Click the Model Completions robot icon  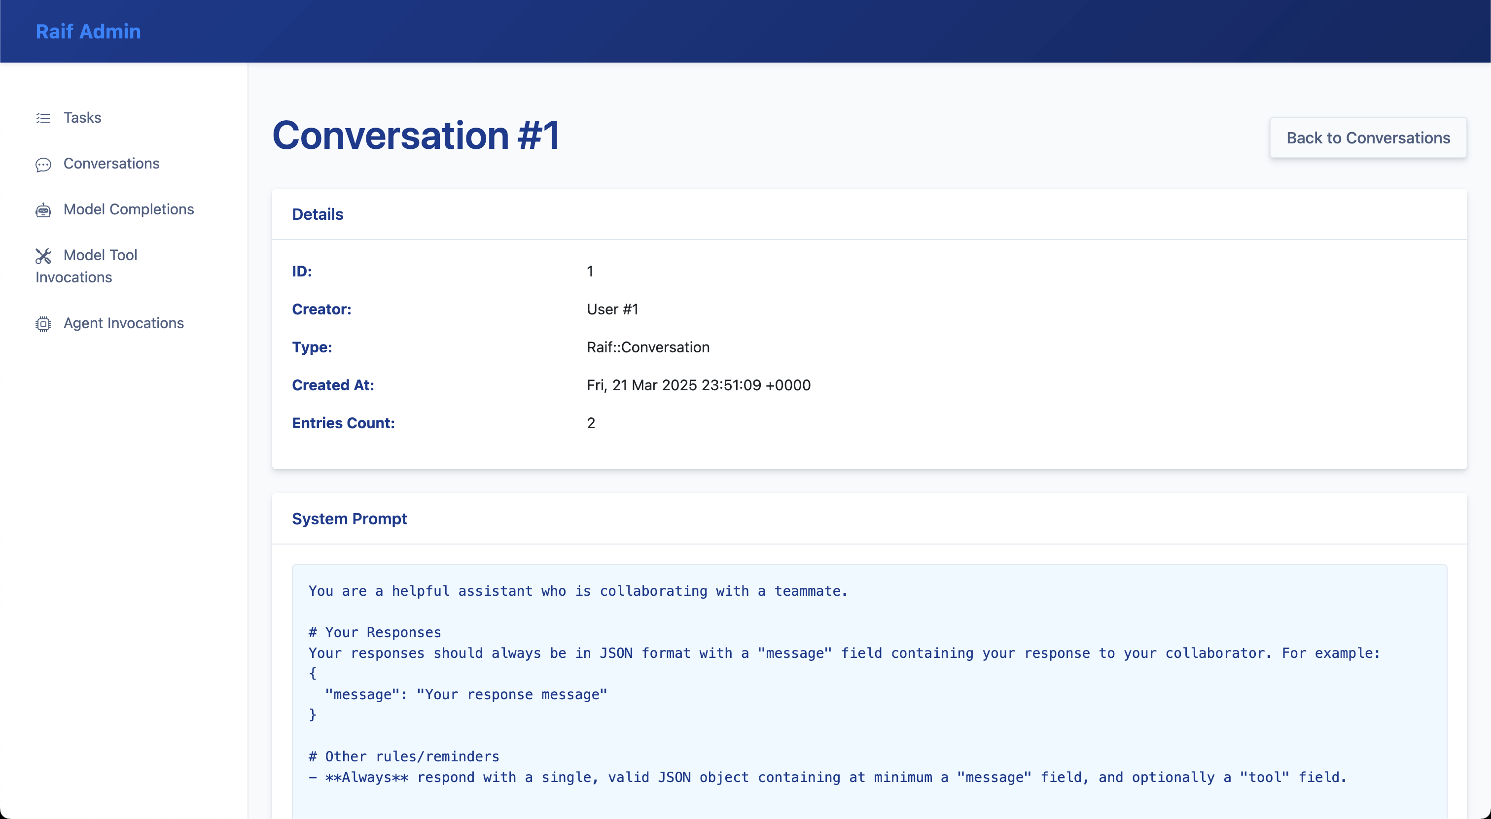pyautogui.click(x=43, y=210)
